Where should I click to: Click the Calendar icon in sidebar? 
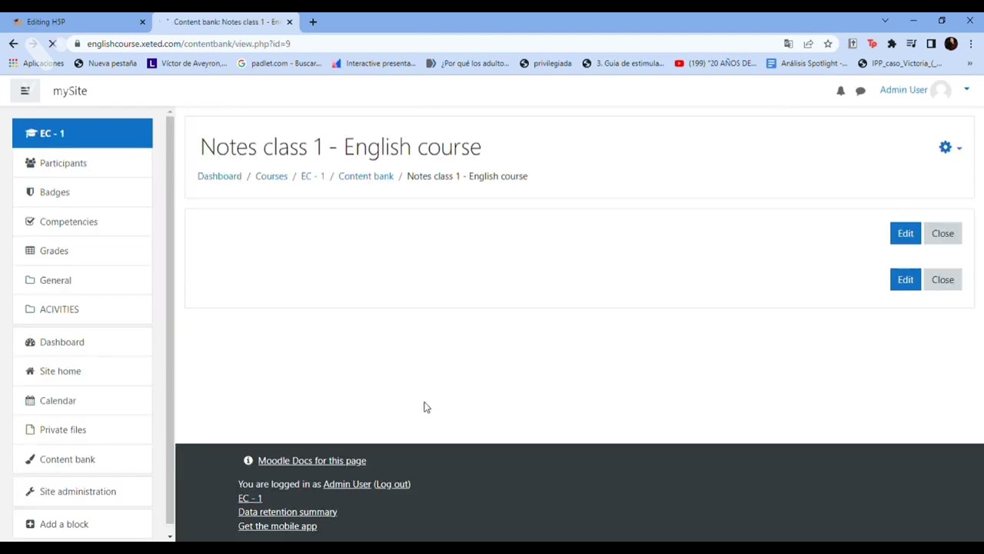click(30, 401)
